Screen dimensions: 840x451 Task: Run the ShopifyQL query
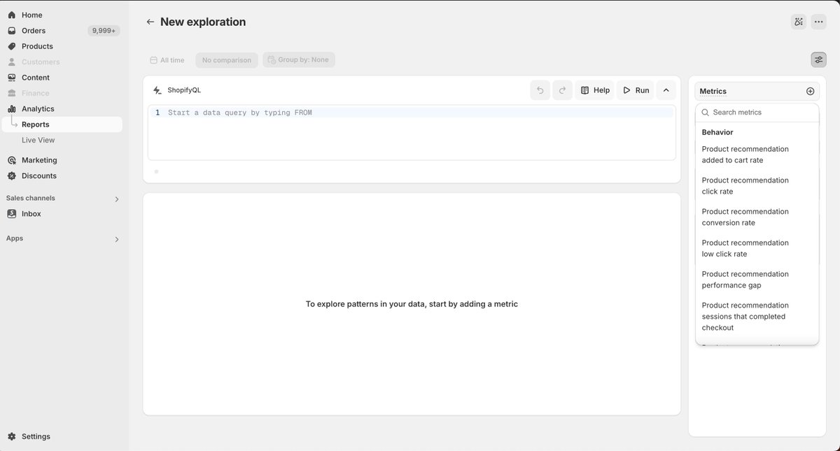(636, 90)
